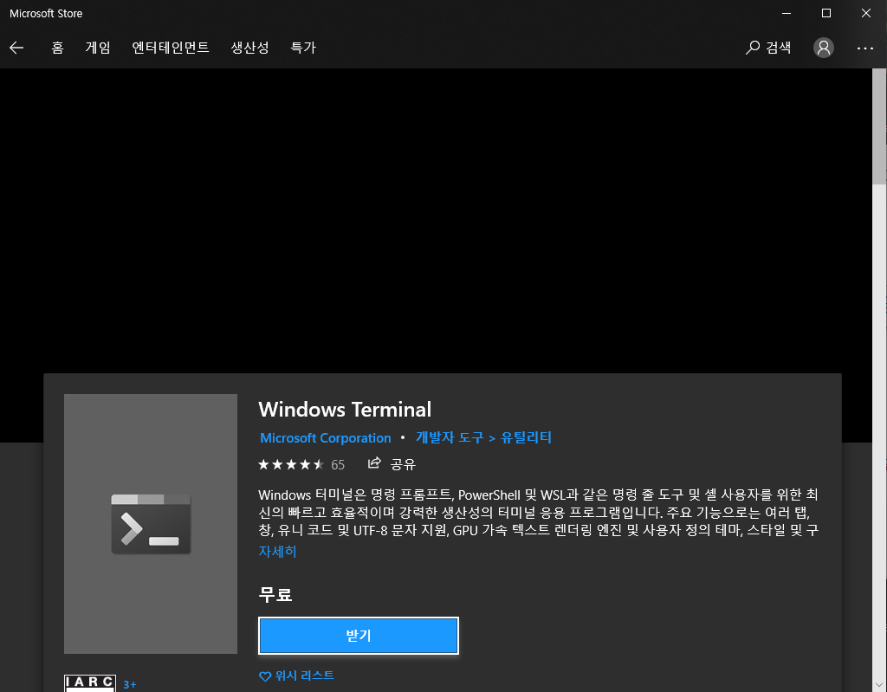887x692 pixels.
Task: Add to 위시 리스트
Action: tap(296, 676)
